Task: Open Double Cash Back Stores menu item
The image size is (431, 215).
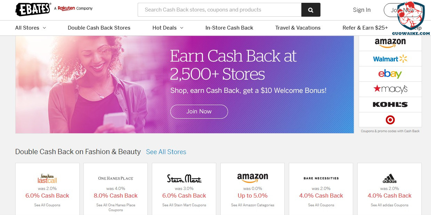Action: click(99, 28)
